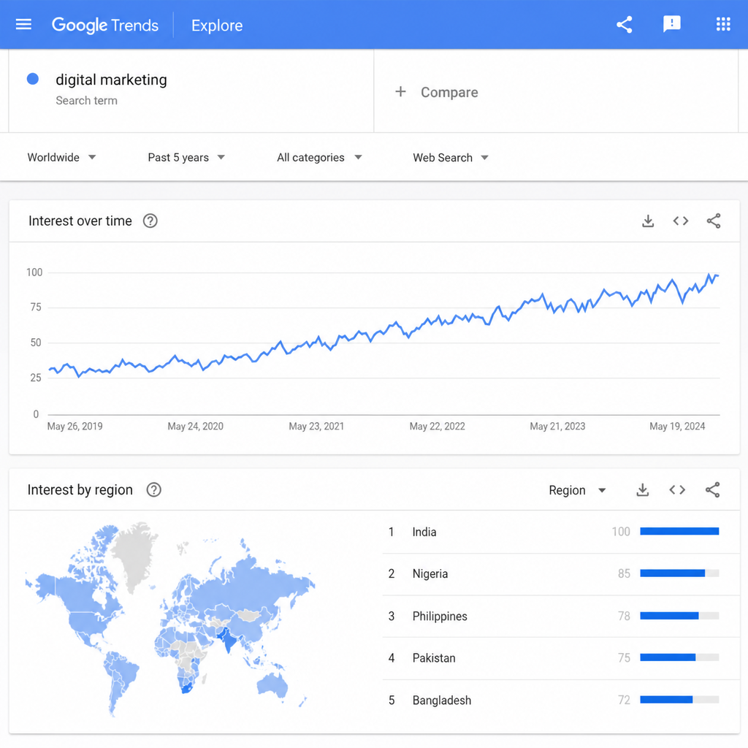Screen dimensions: 748x748
Task: Change the Past 5 years range
Action: [186, 158]
